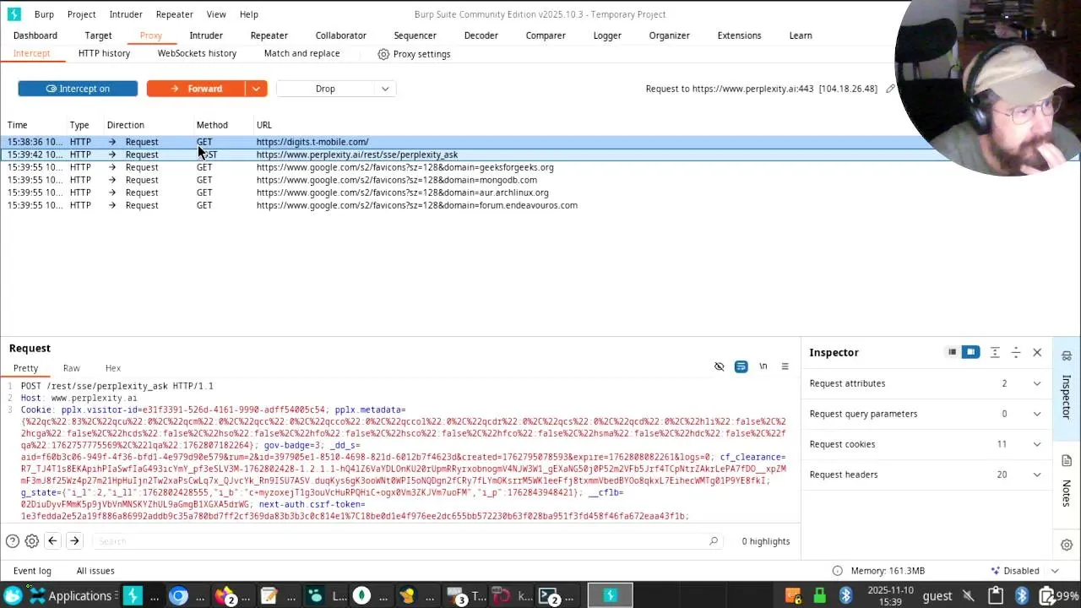Click in the request search field
The image size is (1081, 608).
pos(405,541)
